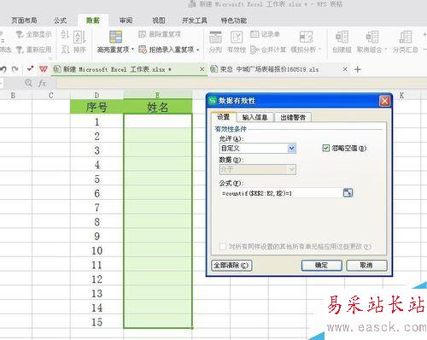427x340 pixels.
Task: Click the formula bar zoom/search icon
Action: click(x=28, y=83)
